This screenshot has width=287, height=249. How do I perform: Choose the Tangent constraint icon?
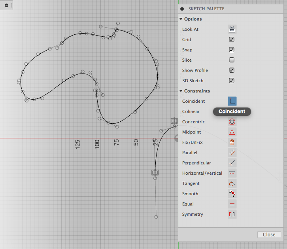pyautogui.click(x=232, y=183)
